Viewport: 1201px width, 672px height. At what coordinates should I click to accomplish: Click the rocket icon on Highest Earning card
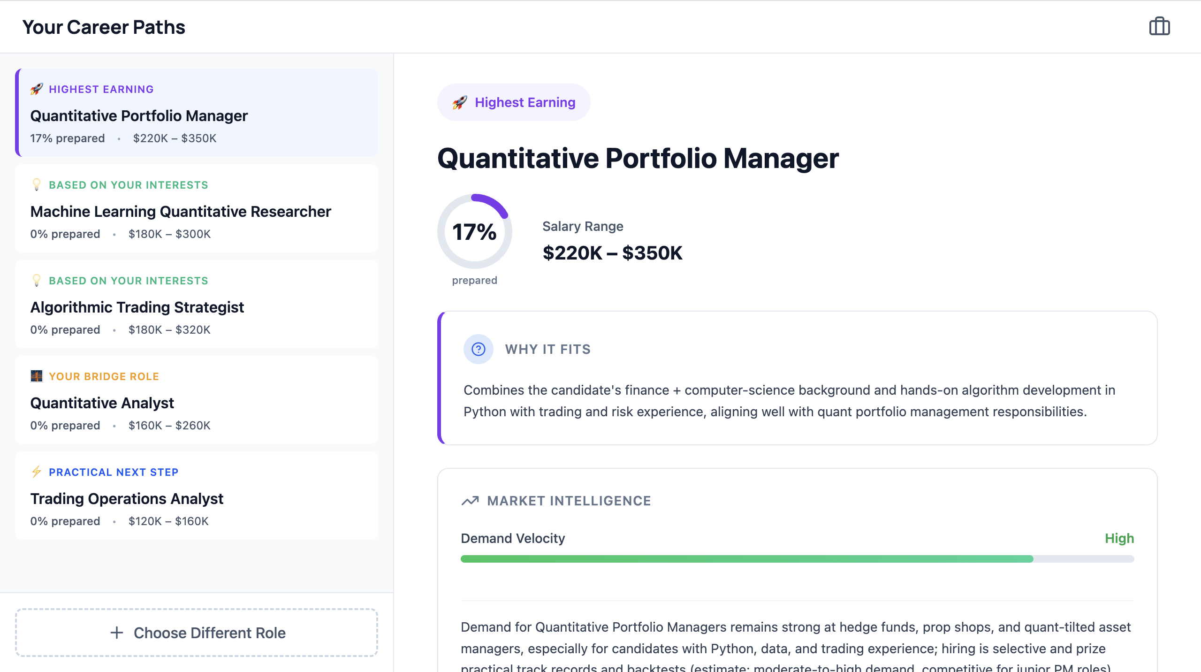pyautogui.click(x=37, y=89)
